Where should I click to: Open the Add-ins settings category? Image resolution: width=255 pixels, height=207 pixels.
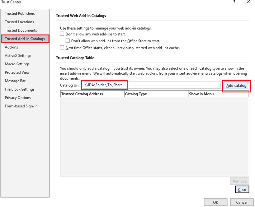click(x=11, y=47)
